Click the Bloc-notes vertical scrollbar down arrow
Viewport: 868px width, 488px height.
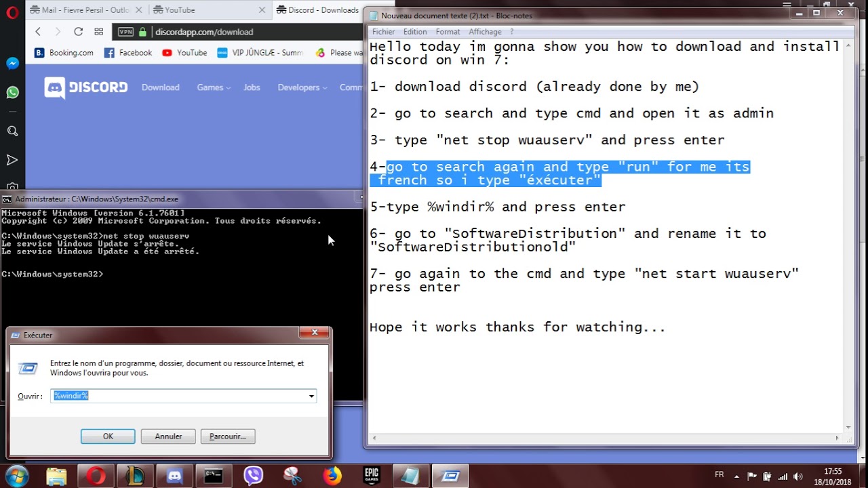[848, 428]
